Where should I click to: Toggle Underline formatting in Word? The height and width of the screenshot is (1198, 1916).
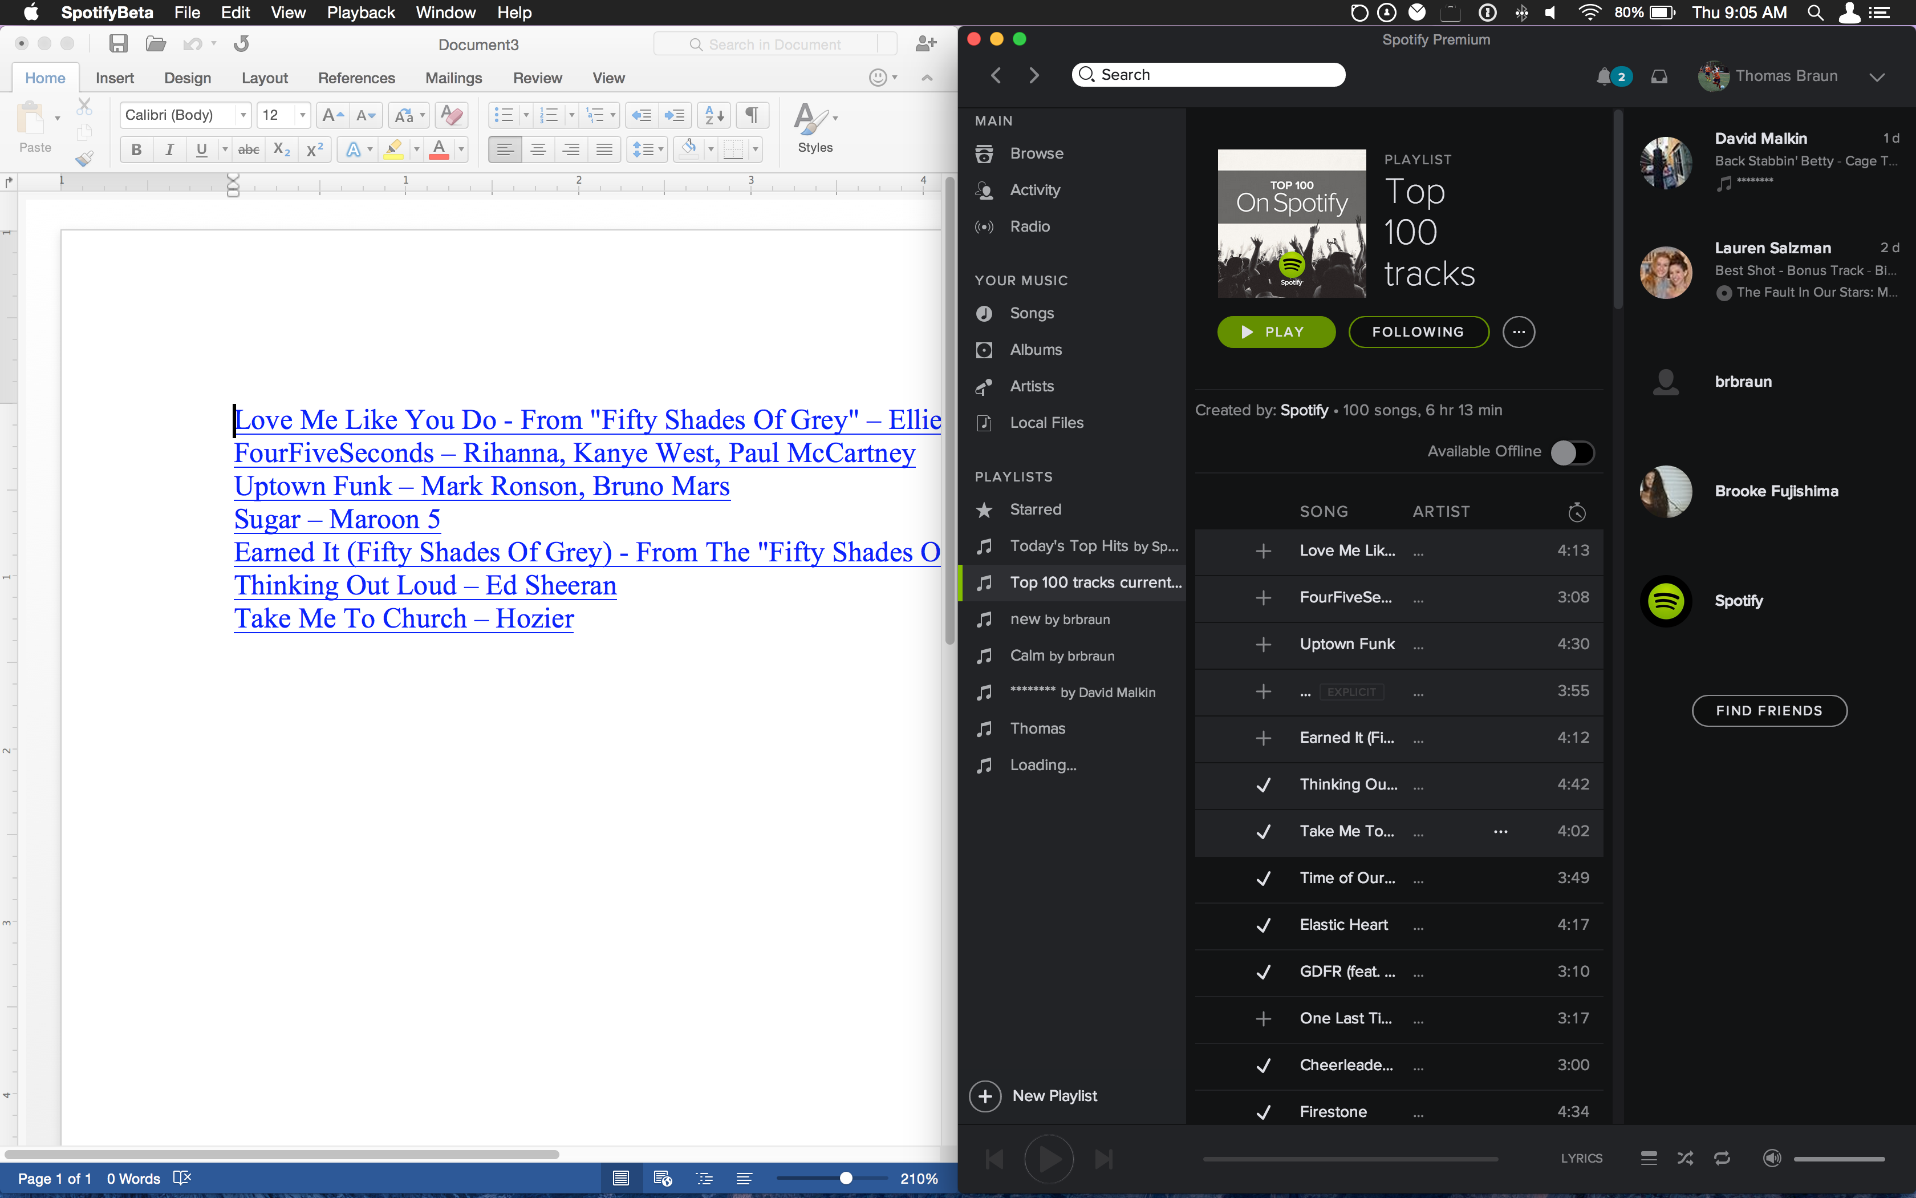(202, 149)
